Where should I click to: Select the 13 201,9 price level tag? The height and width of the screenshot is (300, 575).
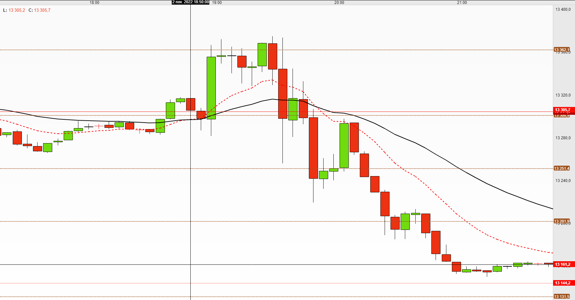click(562, 221)
